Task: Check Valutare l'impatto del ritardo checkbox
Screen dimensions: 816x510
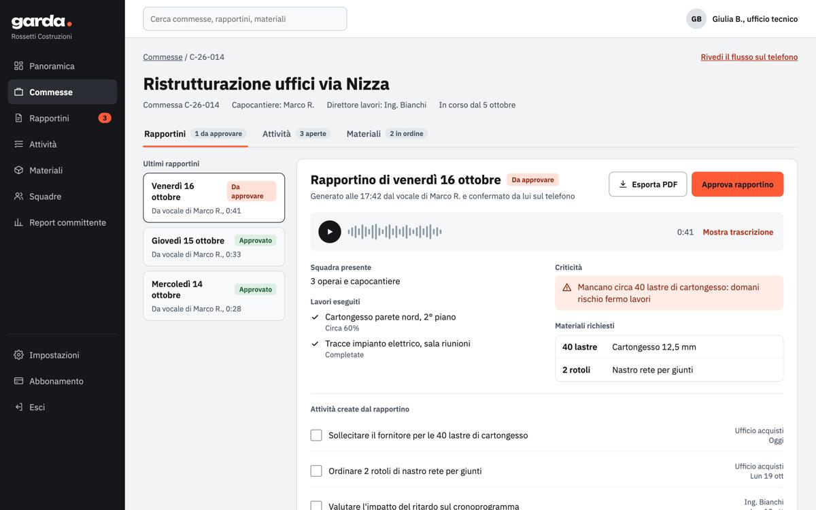Action: pyautogui.click(x=316, y=506)
